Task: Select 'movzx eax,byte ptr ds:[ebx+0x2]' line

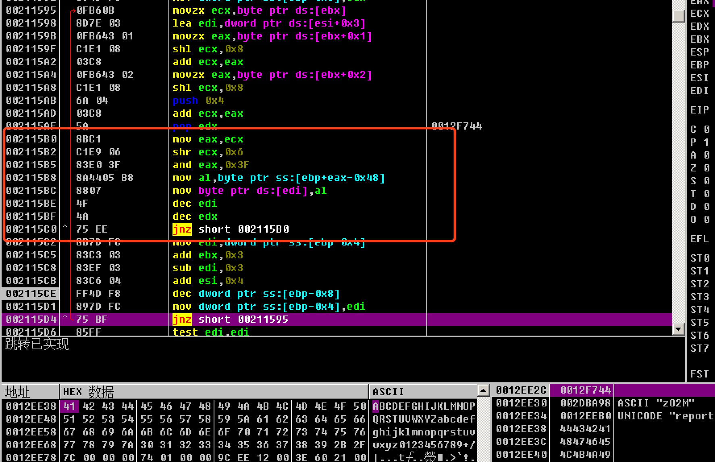Action: coord(272,75)
